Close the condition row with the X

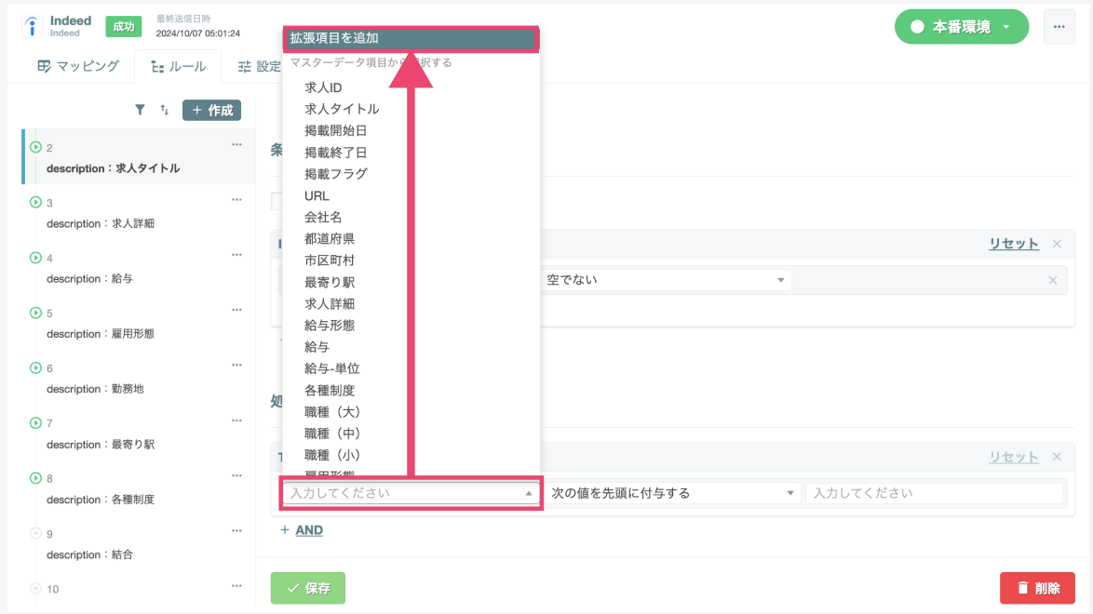click(x=1053, y=280)
